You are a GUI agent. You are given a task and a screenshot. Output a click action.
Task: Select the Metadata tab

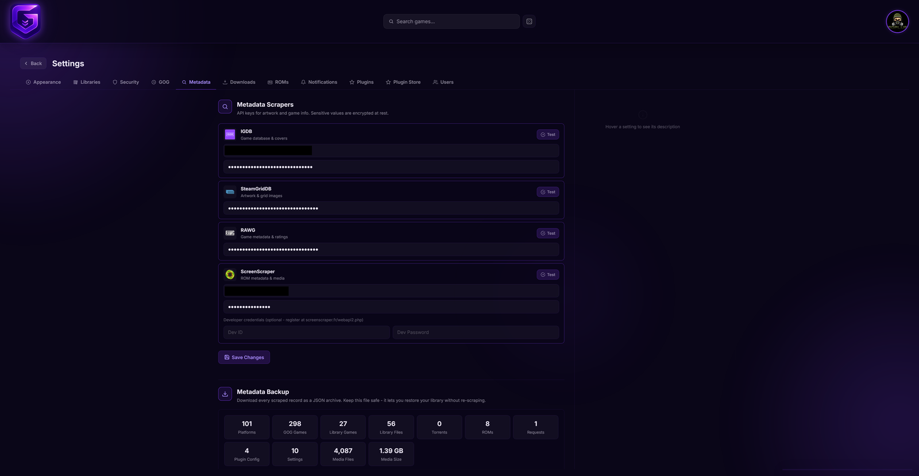pos(196,82)
